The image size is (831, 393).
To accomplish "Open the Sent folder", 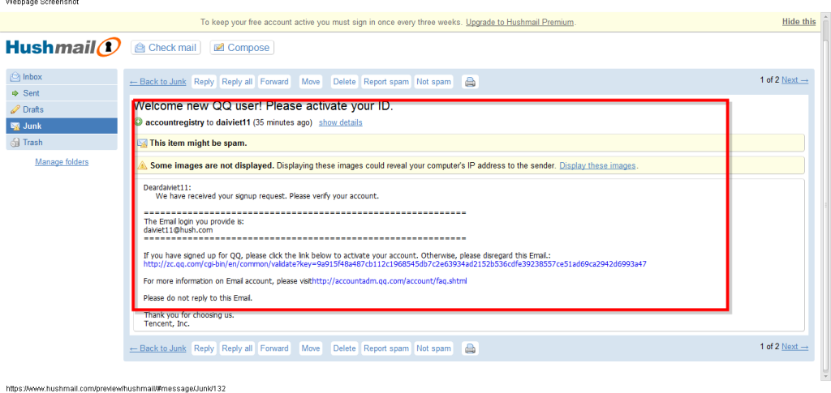I will [x=62, y=93].
